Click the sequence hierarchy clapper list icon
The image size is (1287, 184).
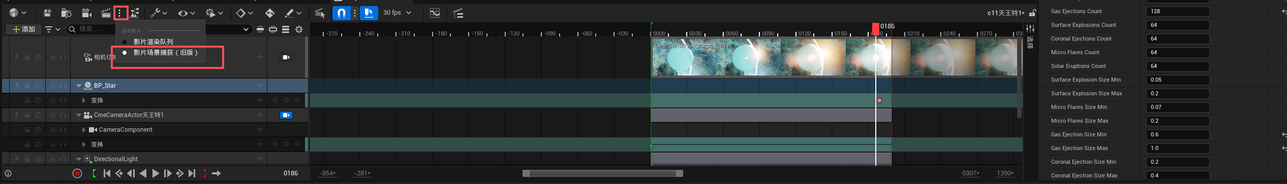point(458,13)
